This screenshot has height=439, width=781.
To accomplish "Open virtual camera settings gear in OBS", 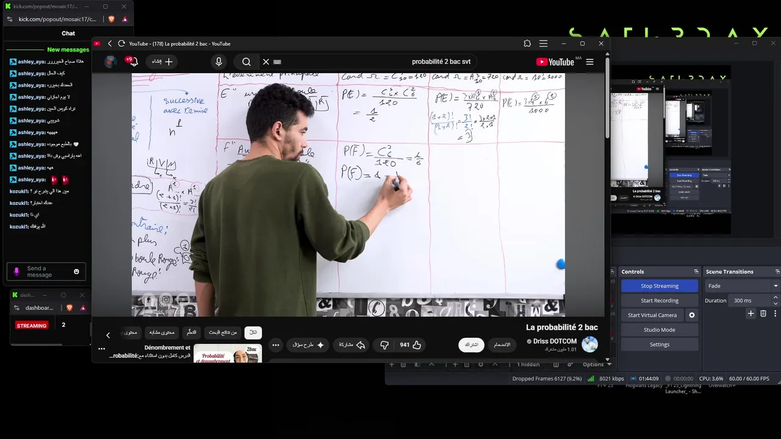I will click(692, 315).
